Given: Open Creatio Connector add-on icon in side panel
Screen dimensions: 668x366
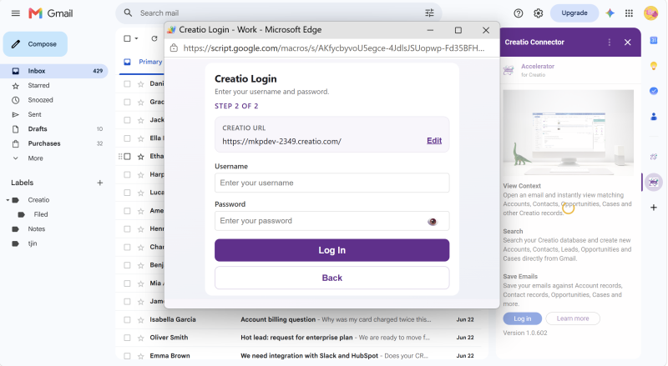Looking at the screenshot, I should pos(653,183).
